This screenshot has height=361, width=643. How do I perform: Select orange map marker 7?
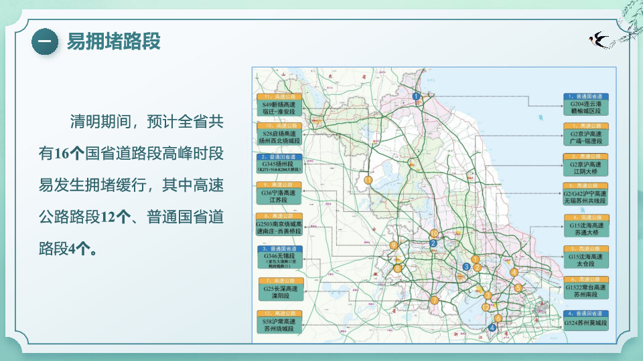coord(434,300)
